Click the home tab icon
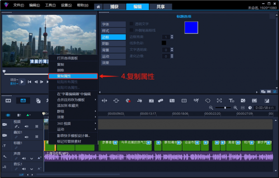The height and width of the screenshot is (178, 279). pyautogui.click(x=98, y=7)
